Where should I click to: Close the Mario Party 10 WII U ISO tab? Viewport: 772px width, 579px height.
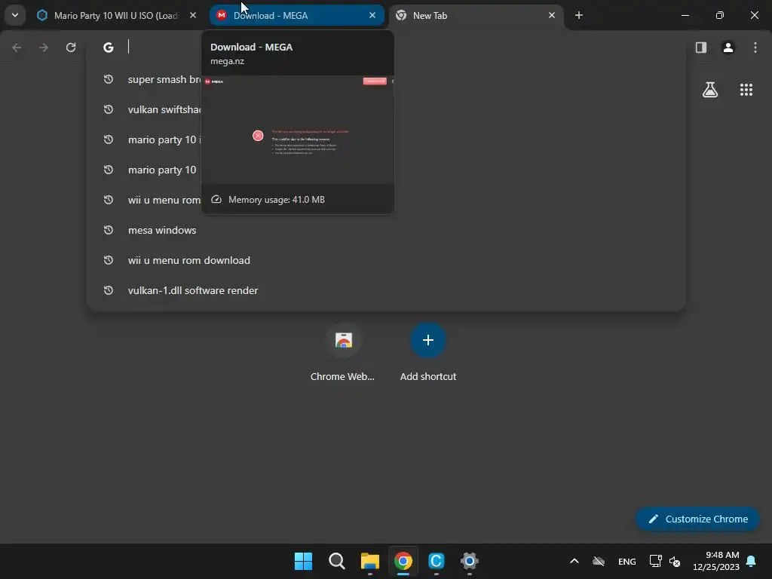point(193,15)
